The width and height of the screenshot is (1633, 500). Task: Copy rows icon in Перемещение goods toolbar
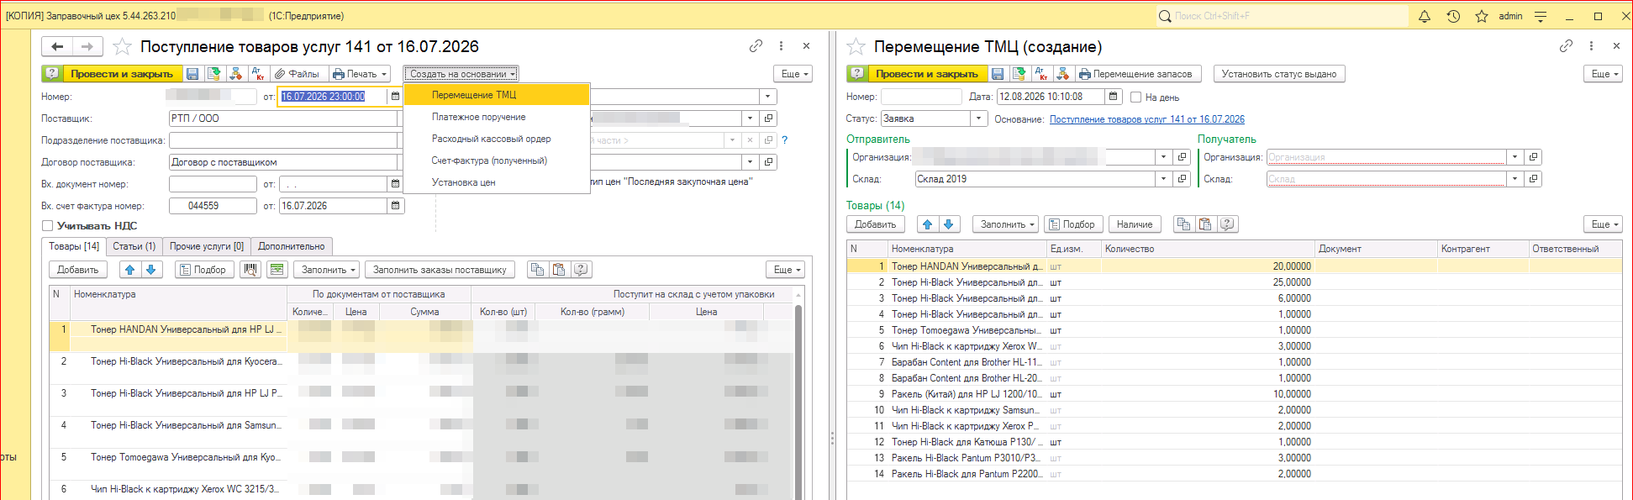click(x=1183, y=224)
